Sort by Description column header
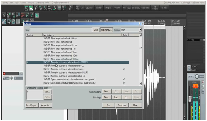 [82, 35]
